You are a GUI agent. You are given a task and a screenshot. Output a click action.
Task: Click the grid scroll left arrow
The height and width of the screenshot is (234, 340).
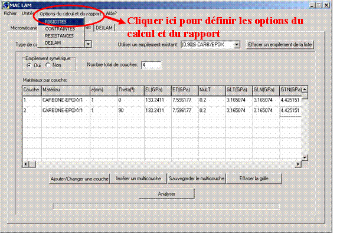tap(26, 164)
